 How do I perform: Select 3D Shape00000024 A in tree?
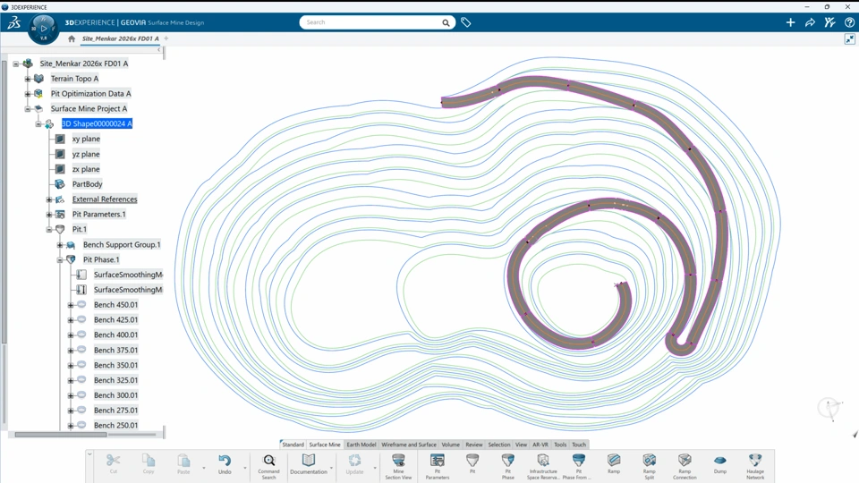tap(97, 123)
